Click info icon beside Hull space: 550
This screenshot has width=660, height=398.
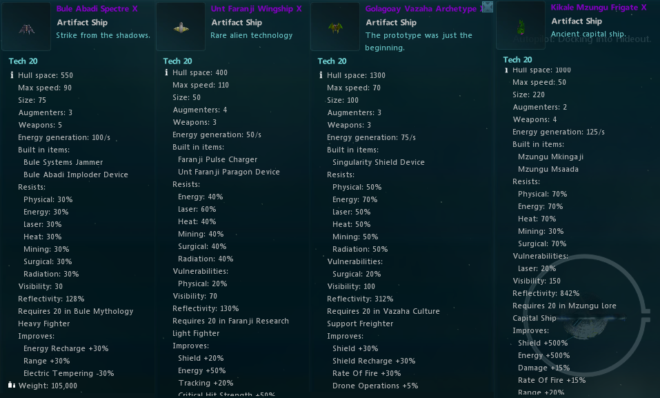pos(12,75)
